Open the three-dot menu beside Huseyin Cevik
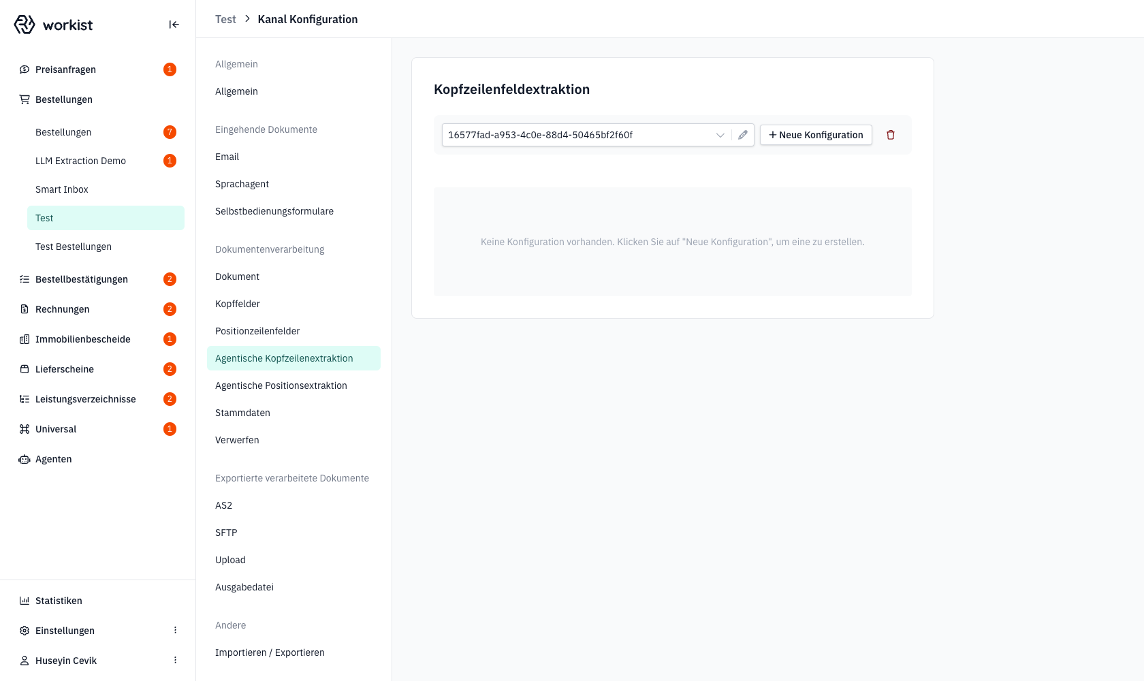The height and width of the screenshot is (681, 1144). point(175,661)
